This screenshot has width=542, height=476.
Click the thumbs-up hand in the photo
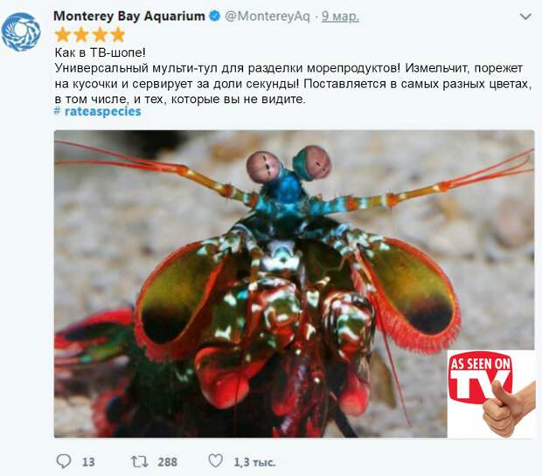click(506, 408)
